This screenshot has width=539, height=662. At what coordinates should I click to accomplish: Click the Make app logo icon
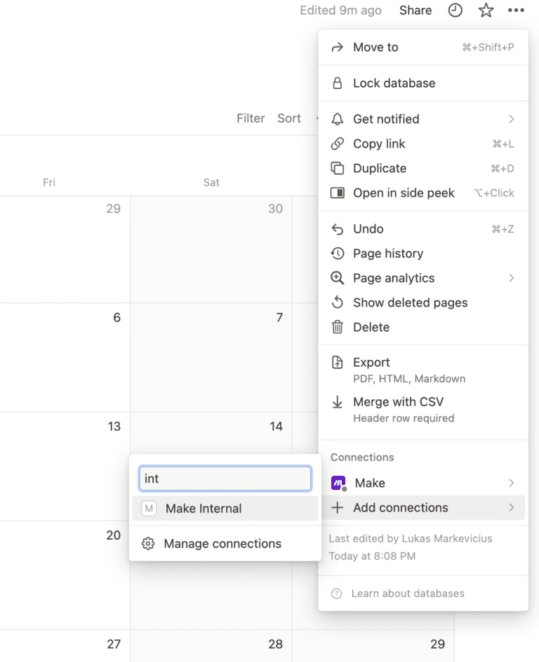click(x=338, y=483)
